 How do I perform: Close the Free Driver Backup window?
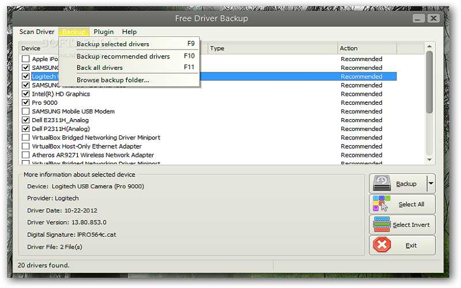(433, 18)
